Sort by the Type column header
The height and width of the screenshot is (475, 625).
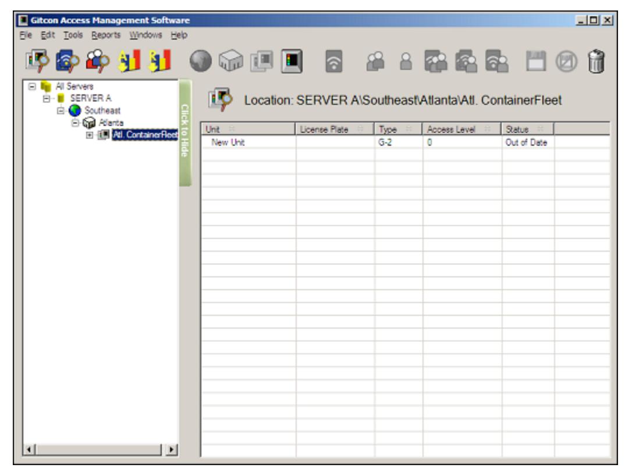pyautogui.click(x=398, y=129)
